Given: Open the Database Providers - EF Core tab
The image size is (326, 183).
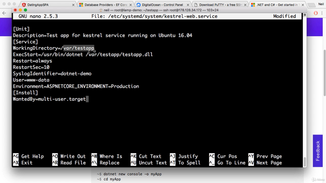Looking at the screenshot, I should pyautogui.click(x=106, y=5).
